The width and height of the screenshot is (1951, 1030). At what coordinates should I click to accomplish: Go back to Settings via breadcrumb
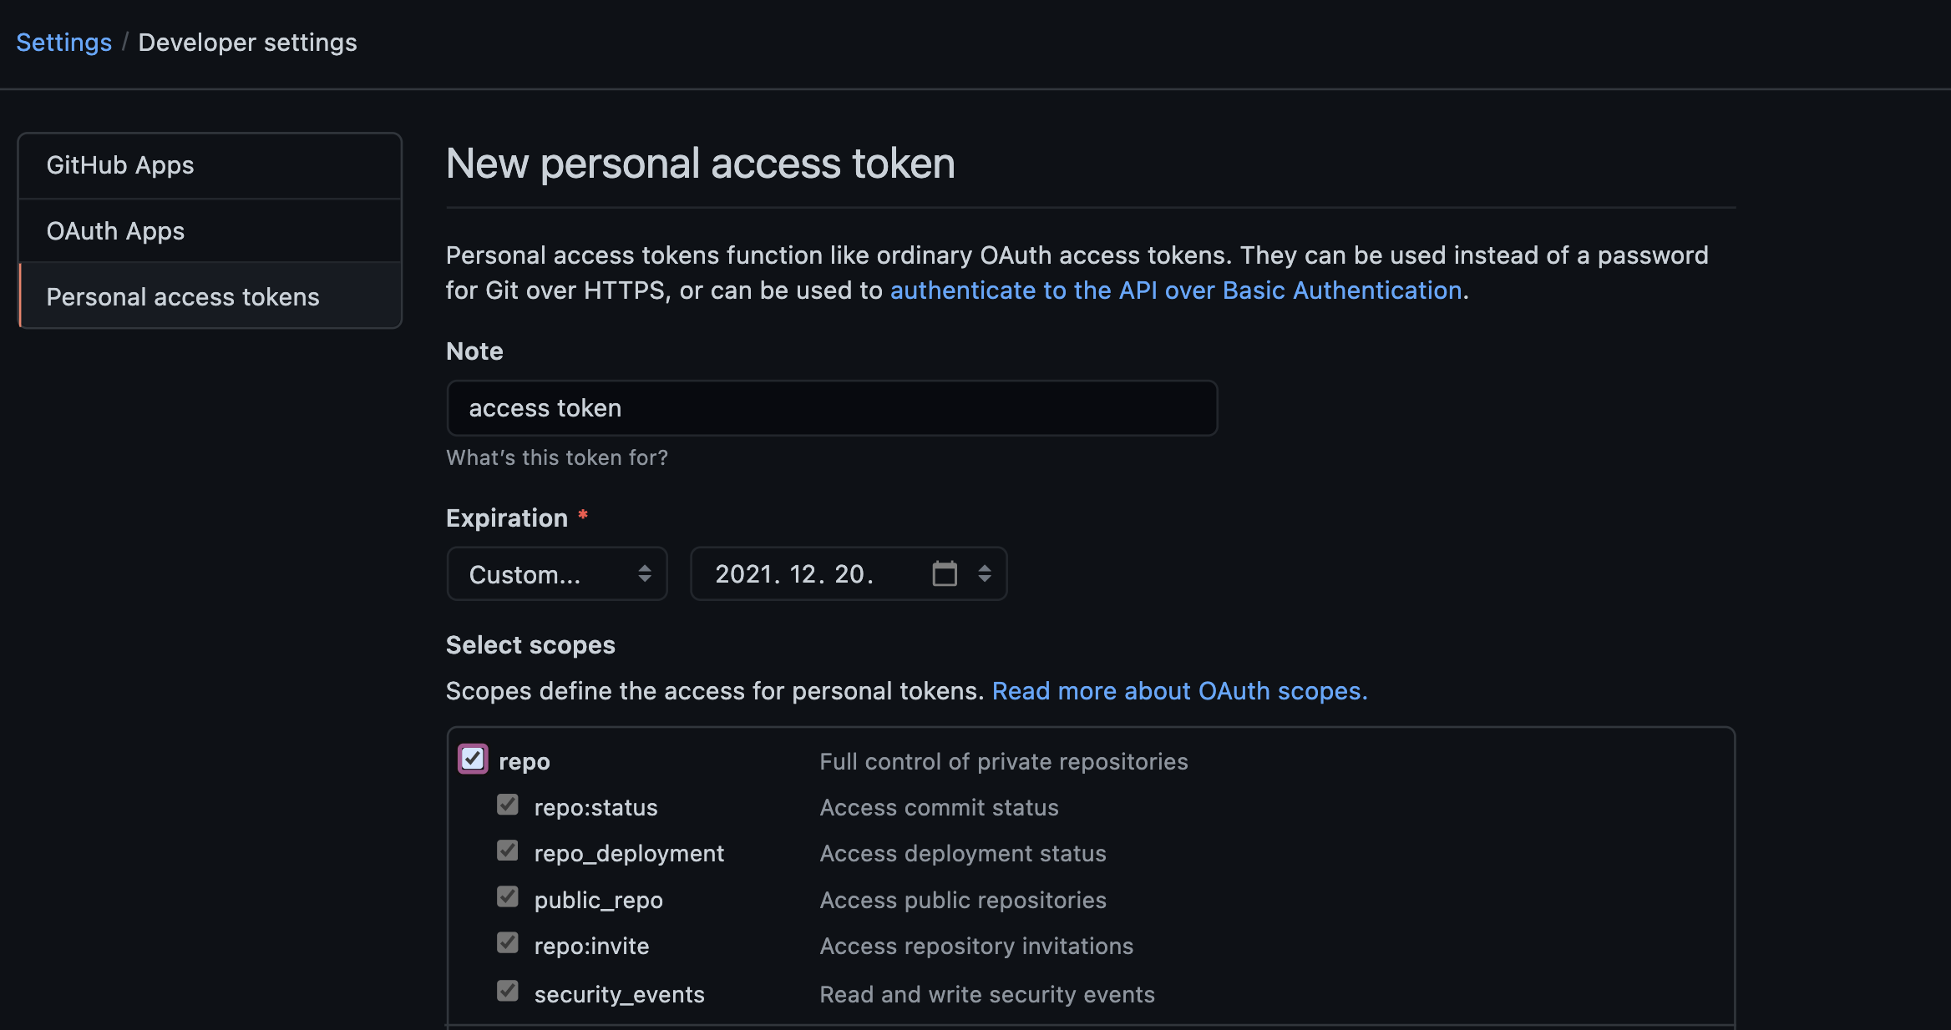click(64, 43)
